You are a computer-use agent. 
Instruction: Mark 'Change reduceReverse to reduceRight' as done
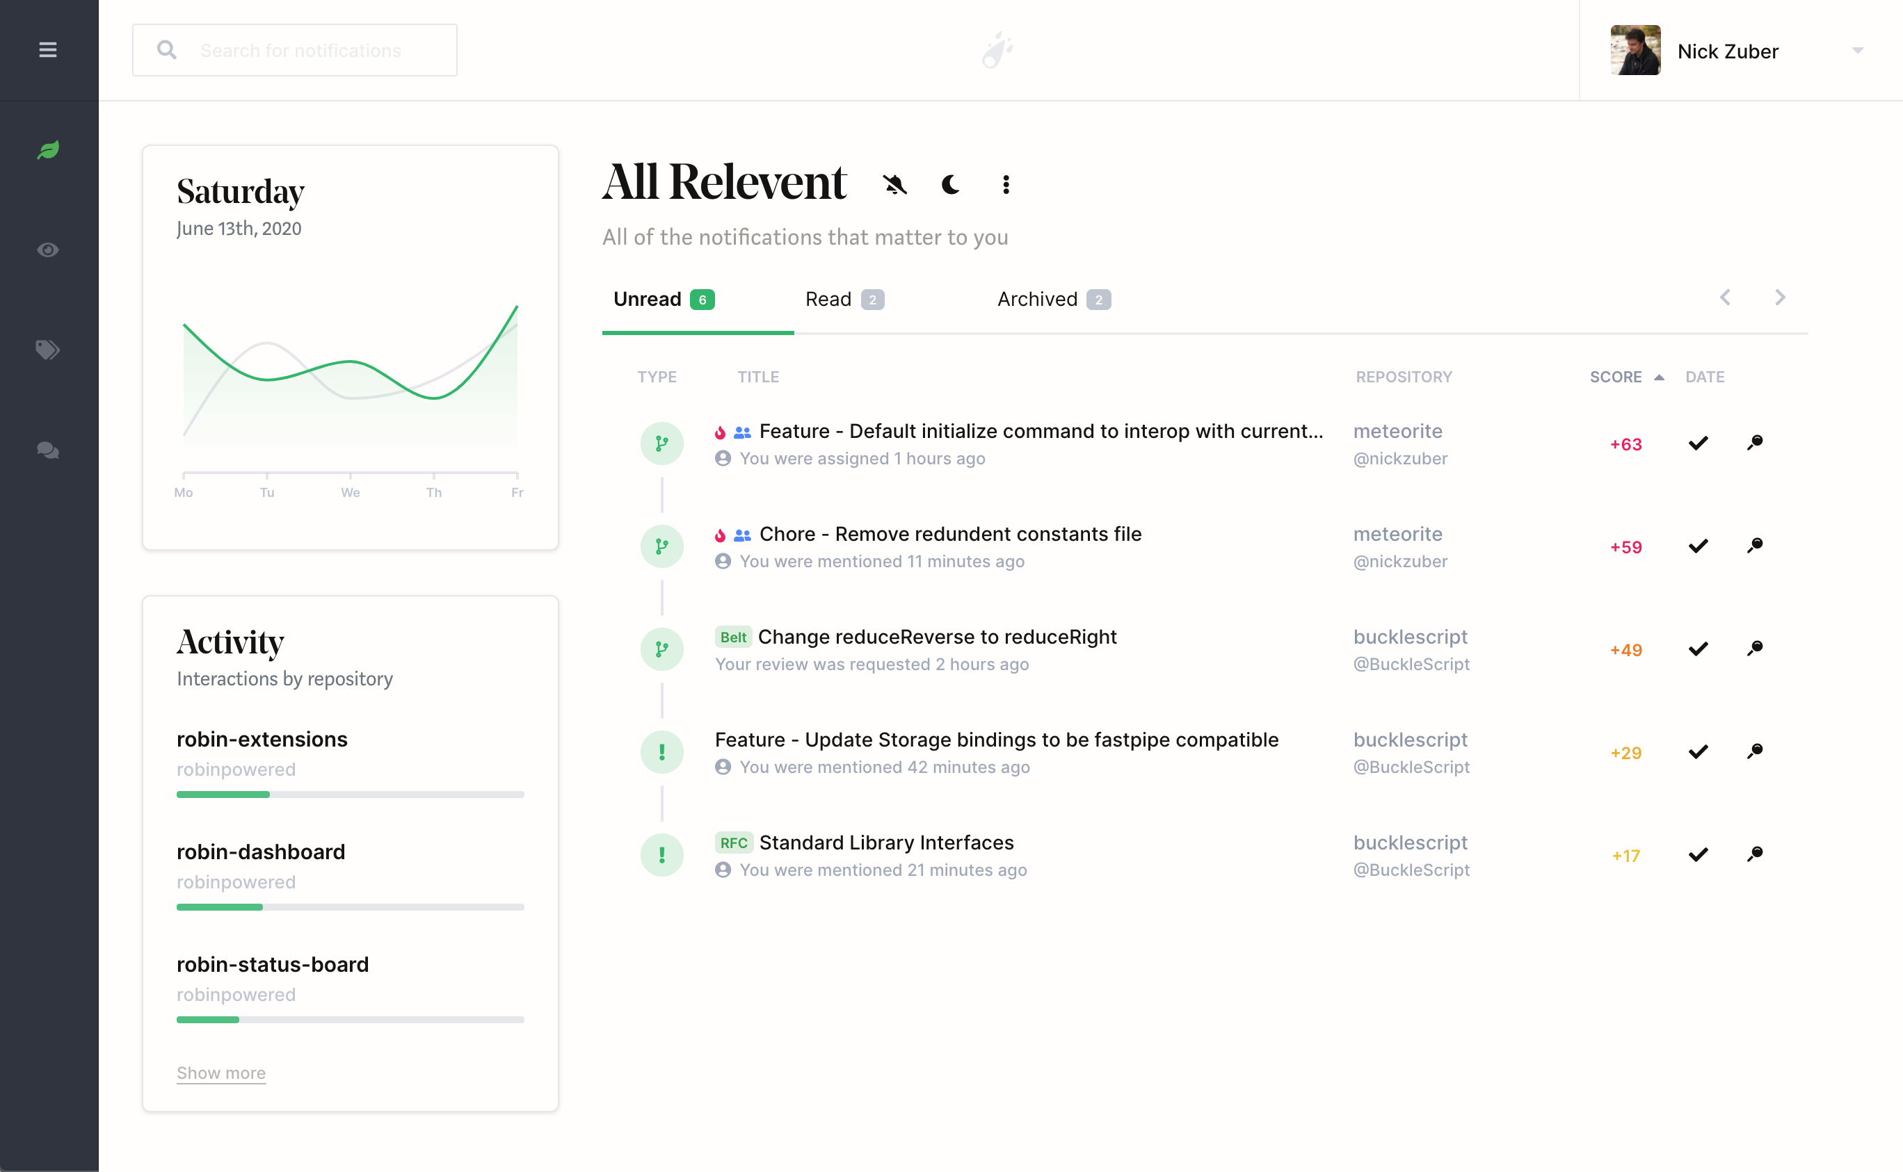[1698, 649]
